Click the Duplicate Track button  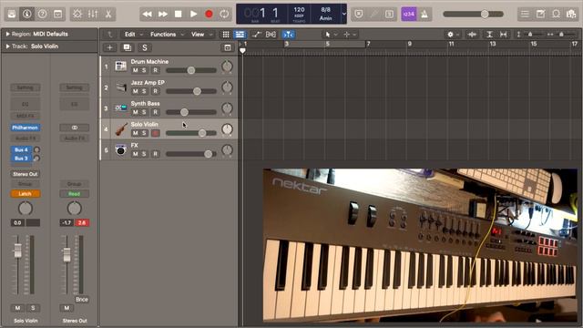(128, 47)
